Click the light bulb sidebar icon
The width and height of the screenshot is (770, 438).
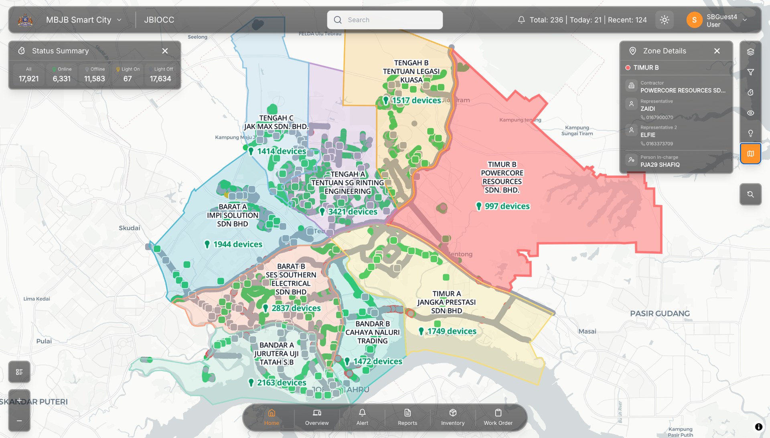click(x=750, y=133)
